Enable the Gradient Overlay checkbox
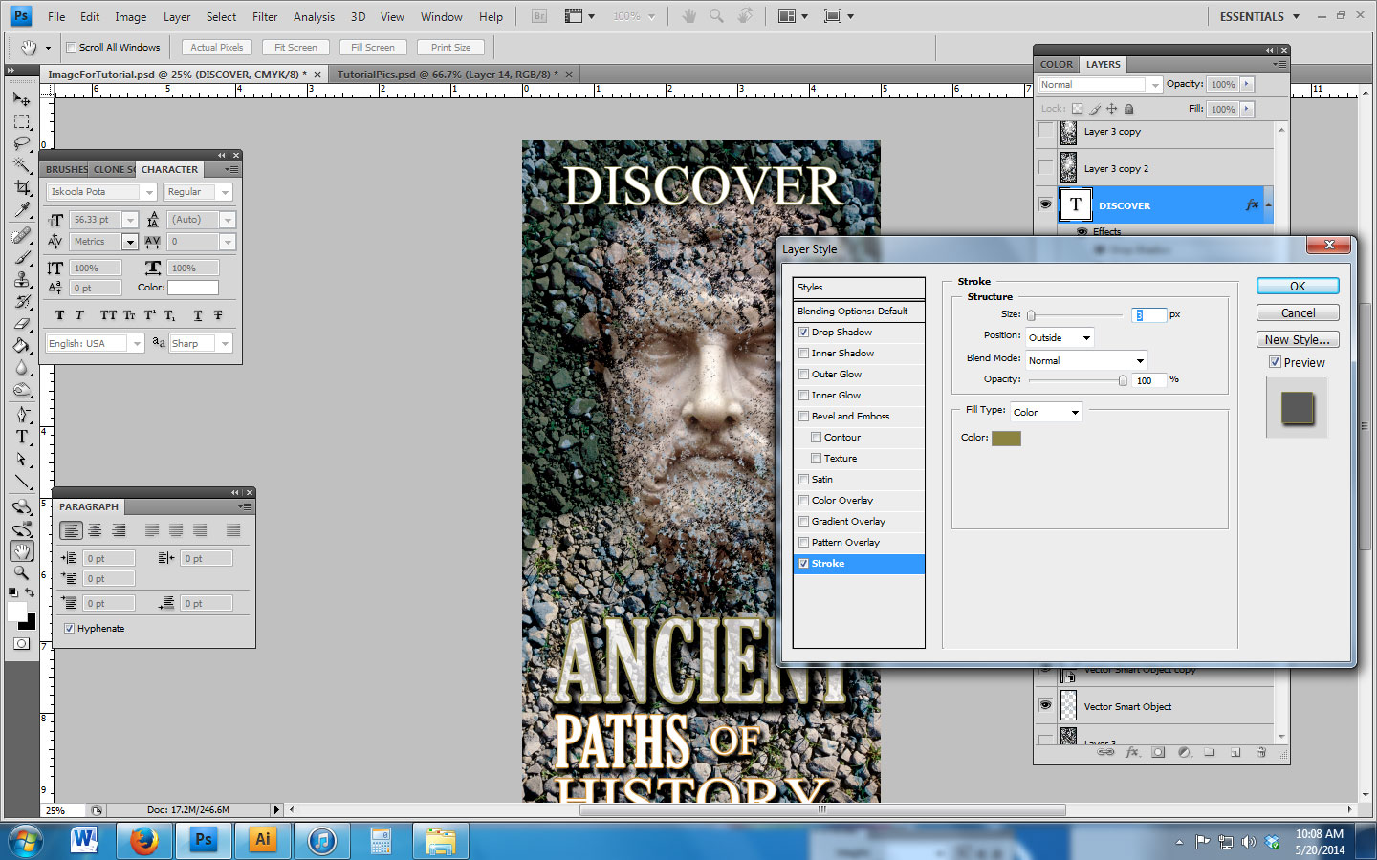Viewport: 1377px width, 860px height. click(x=803, y=522)
